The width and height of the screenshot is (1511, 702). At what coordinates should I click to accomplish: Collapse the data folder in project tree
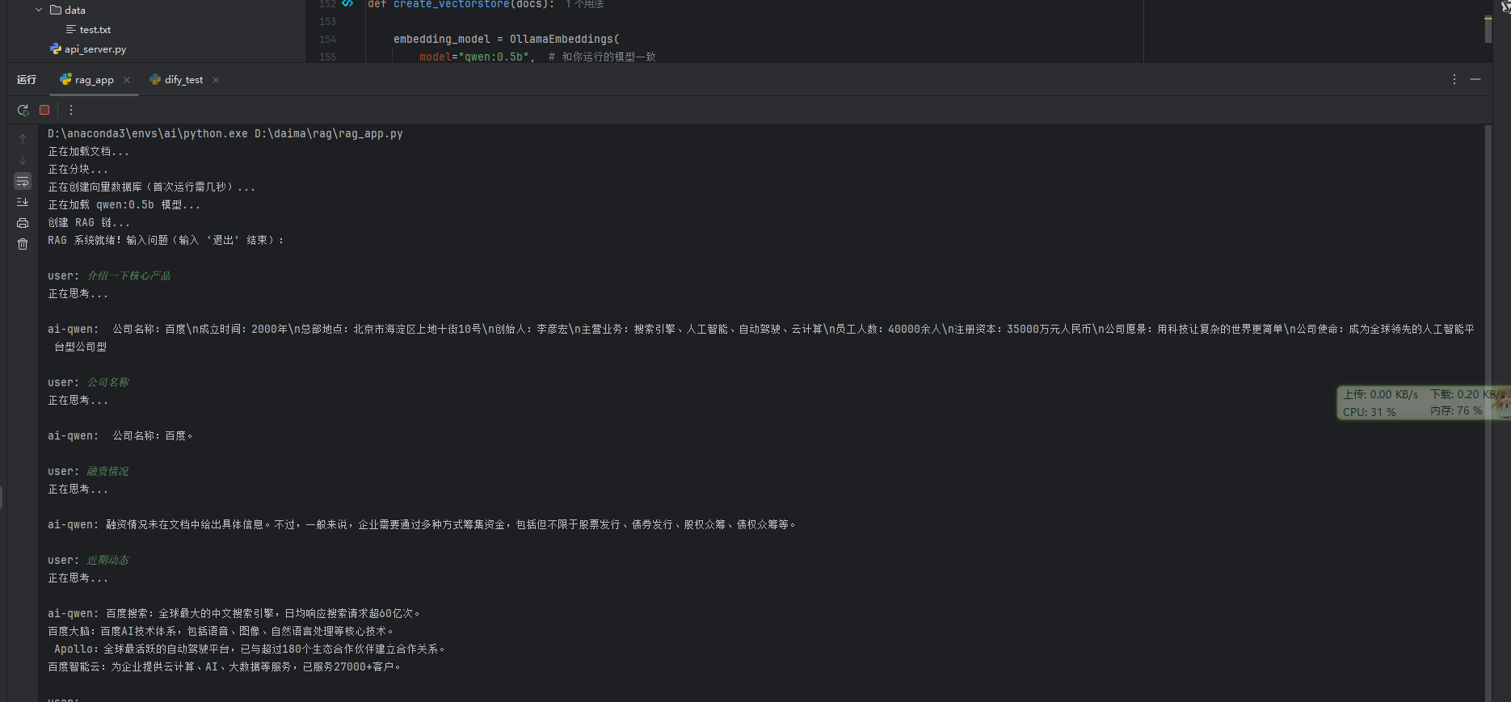(x=39, y=10)
